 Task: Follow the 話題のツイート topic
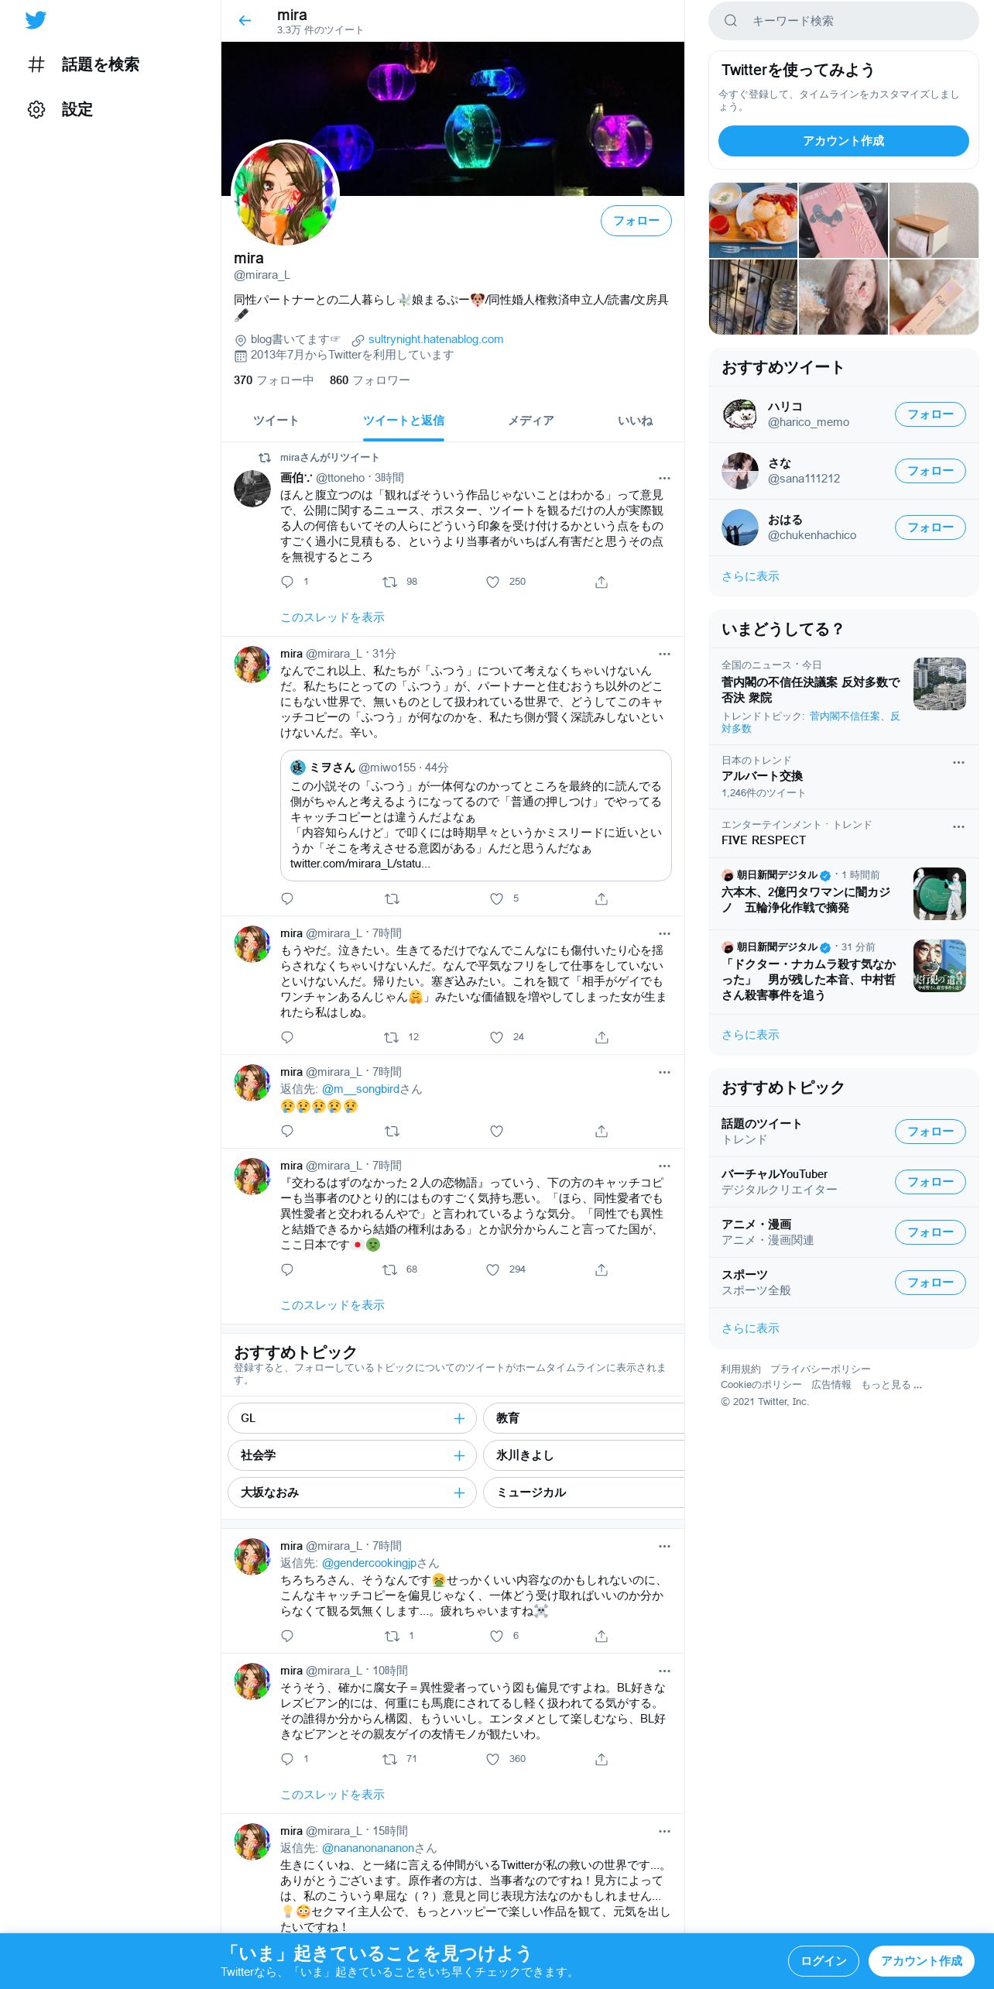click(x=930, y=1132)
